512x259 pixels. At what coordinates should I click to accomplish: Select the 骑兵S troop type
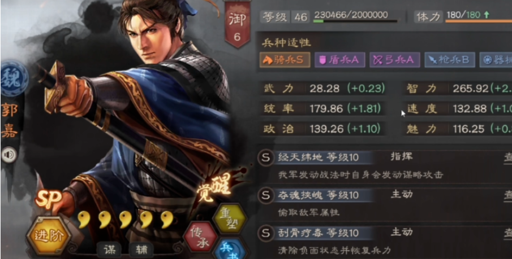[x=285, y=60]
